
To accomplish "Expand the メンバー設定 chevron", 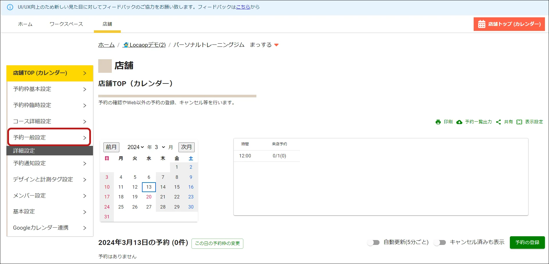I will 85,196.
